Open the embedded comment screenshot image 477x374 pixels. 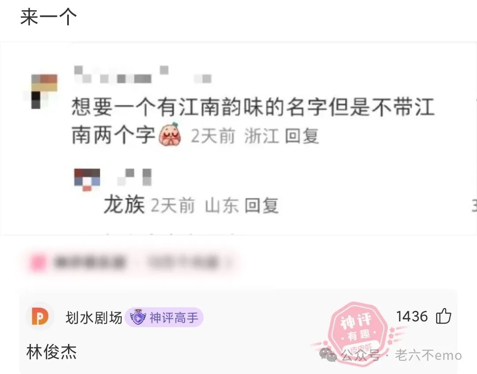[238, 138]
